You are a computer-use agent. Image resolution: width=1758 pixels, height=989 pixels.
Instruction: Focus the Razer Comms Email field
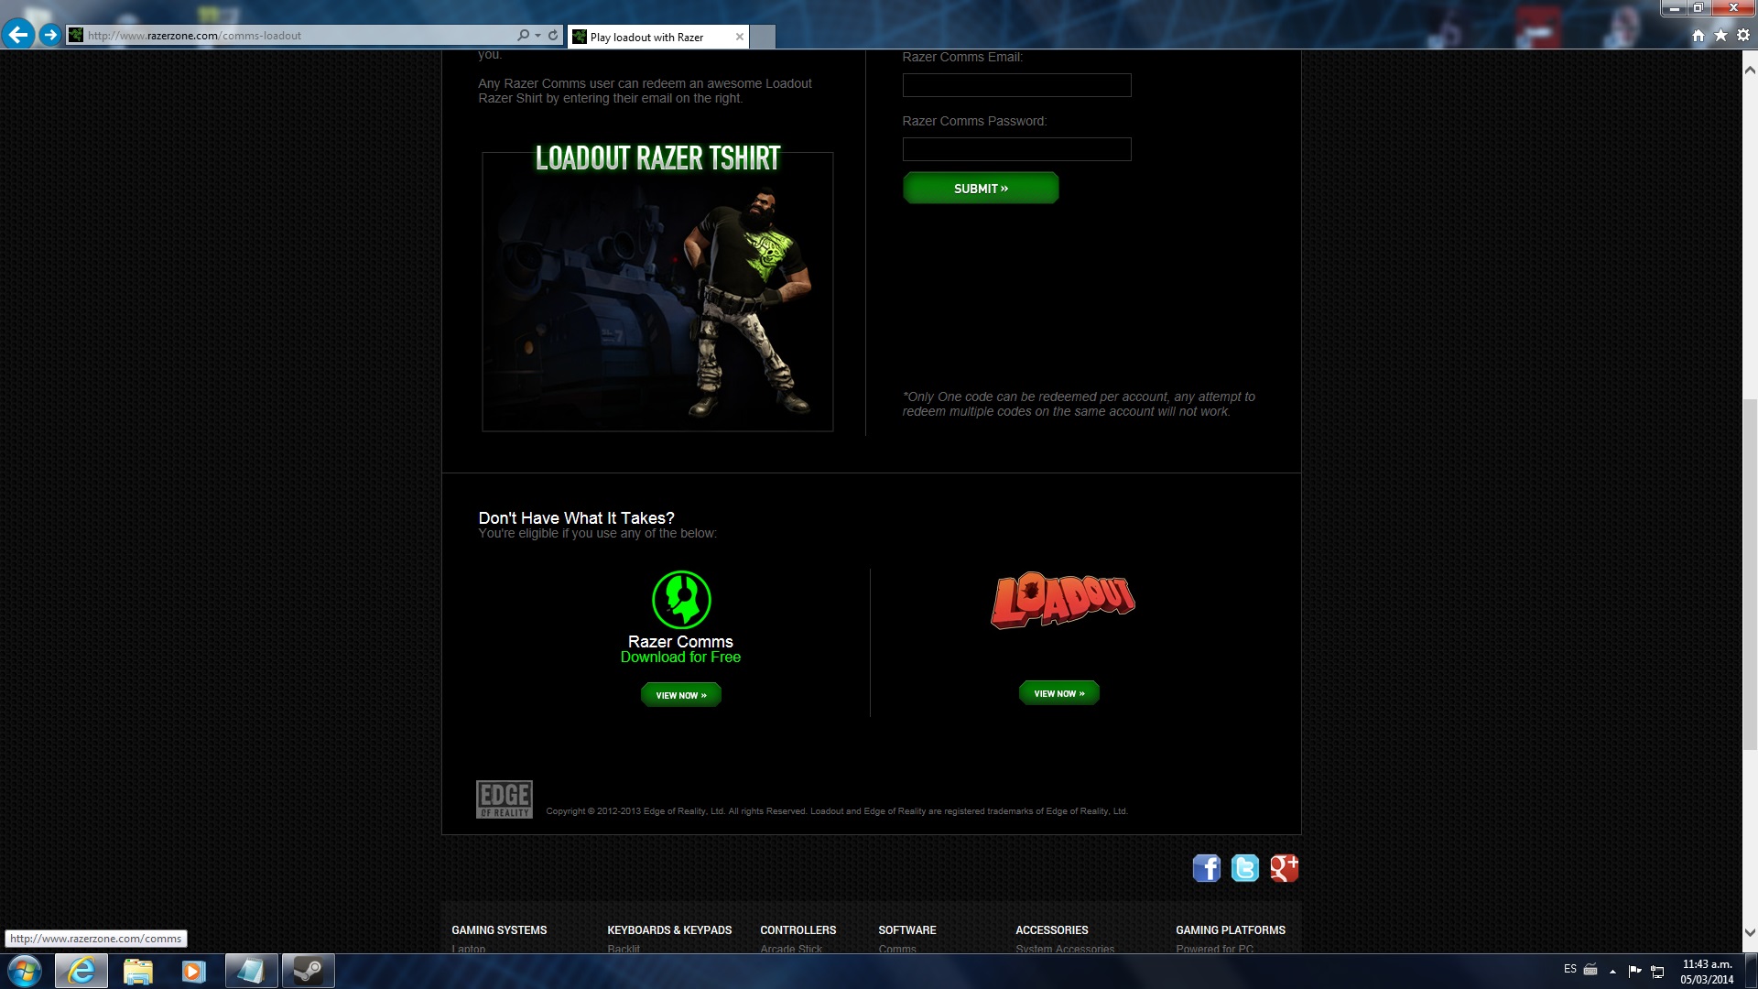[x=1016, y=85]
